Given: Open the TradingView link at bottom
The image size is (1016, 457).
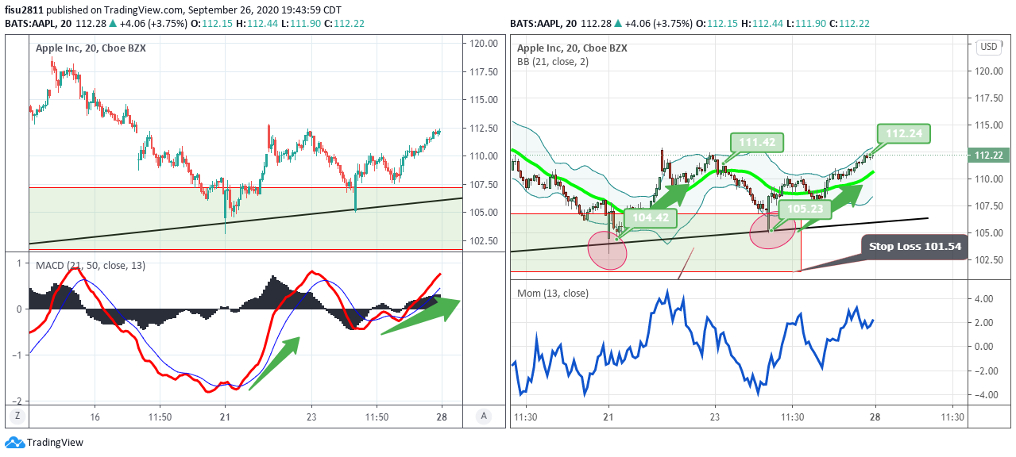Looking at the screenshot, I should (x=54, y=443).
